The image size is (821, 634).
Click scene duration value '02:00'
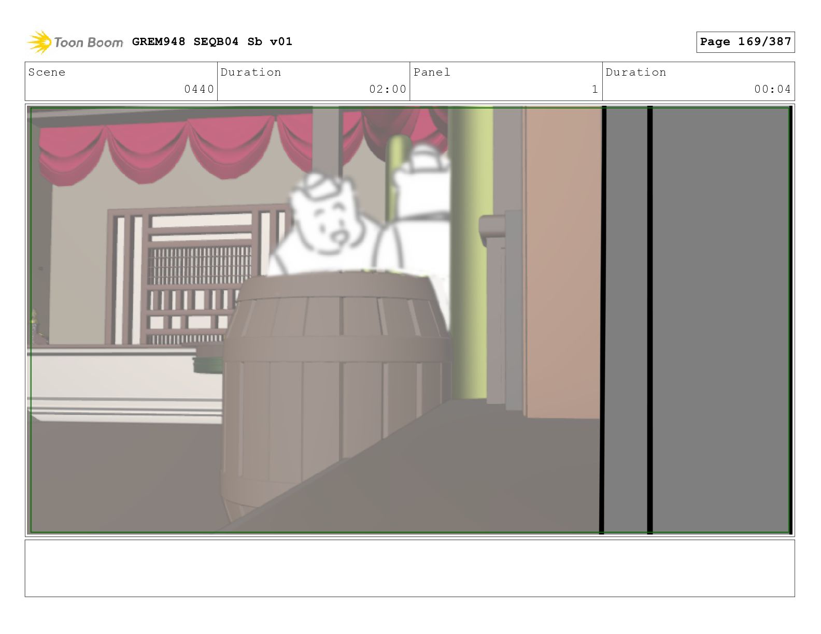coord(388,89)
